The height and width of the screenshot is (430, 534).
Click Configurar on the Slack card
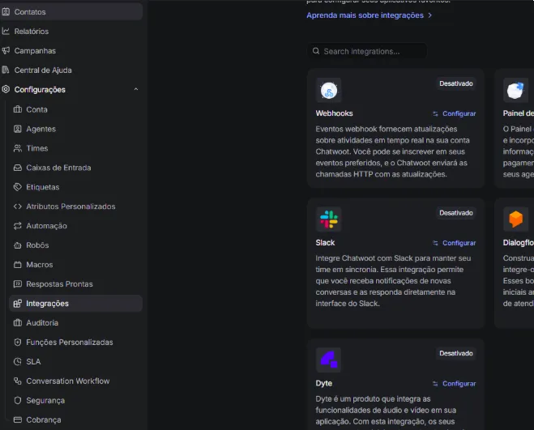(454, 243)
